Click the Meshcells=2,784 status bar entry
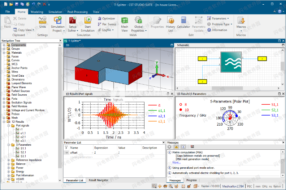The width and height of the screenshot is (286, 190). pos(233,186)
